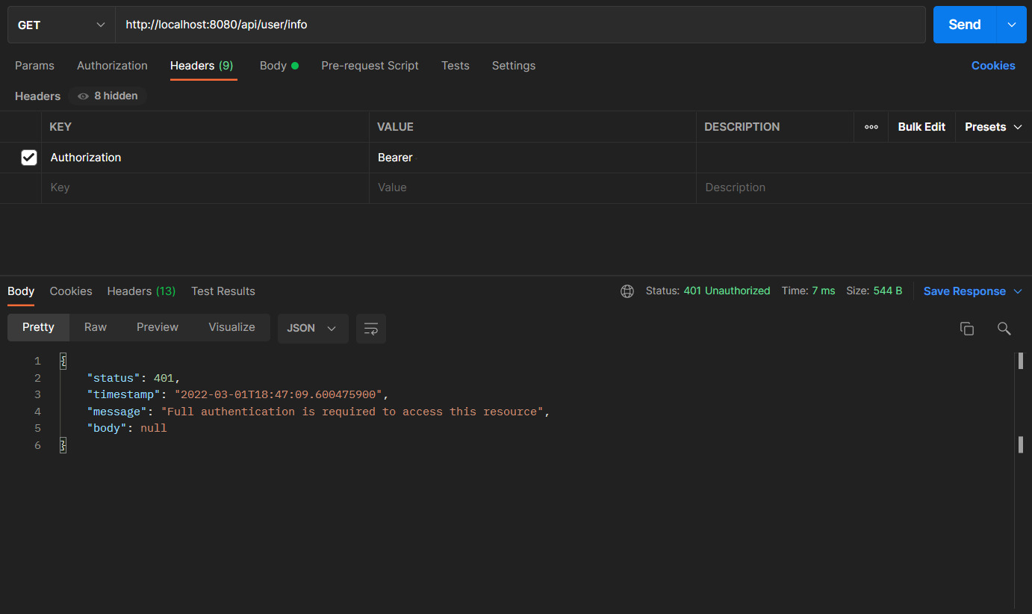Click the Authorization key cell
Screen dimensions: 1032x614
click(x=205, y=158)
